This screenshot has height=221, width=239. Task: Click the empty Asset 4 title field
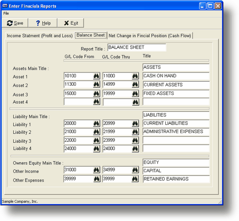tap(176, 102)
